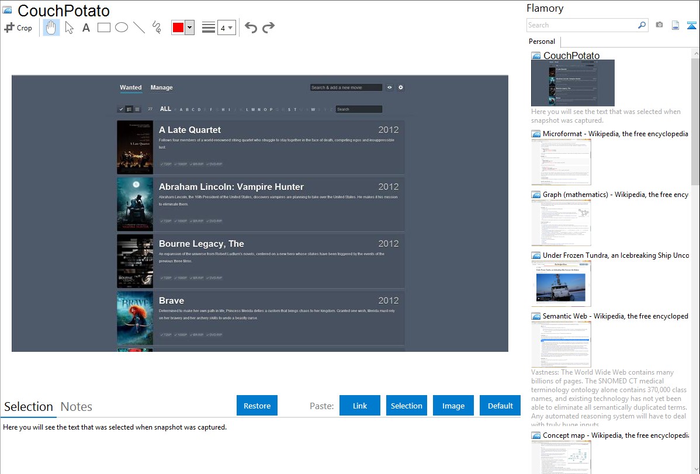Choose the freehand scribble tool

coord(157,27)
